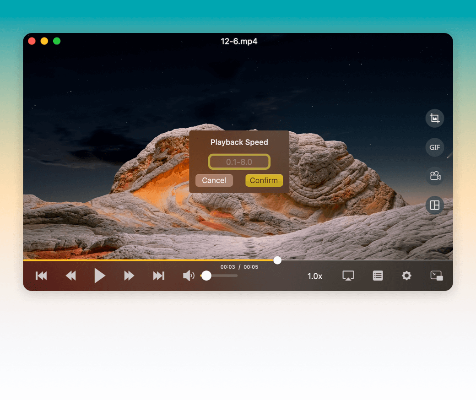
Task: Open the AirPlay streaming icon
Action: (348, 276)
